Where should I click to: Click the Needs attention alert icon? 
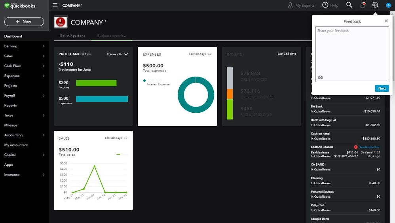[x=355, y=147]
